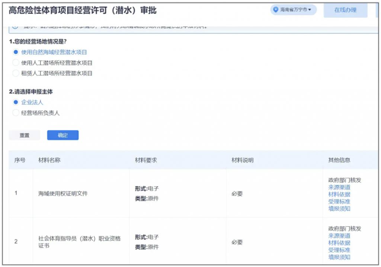The width and height of the screenshot is (381, 267).
Task: Choose 使用人工潜场所经营潜水项目 radio option
Action: [x=16, y=63]
